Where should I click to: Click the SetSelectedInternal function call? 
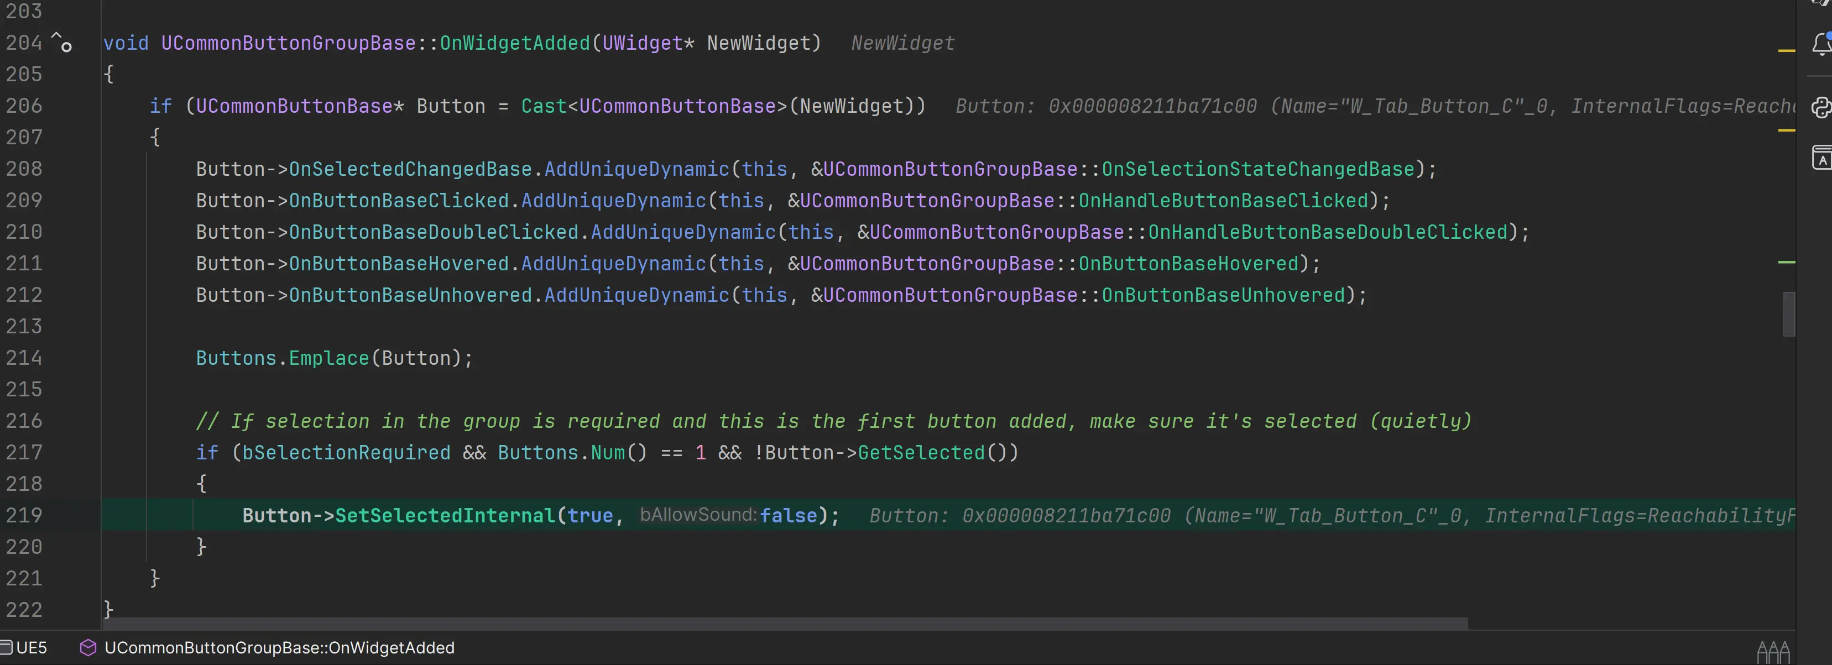[x=445, y=516]
